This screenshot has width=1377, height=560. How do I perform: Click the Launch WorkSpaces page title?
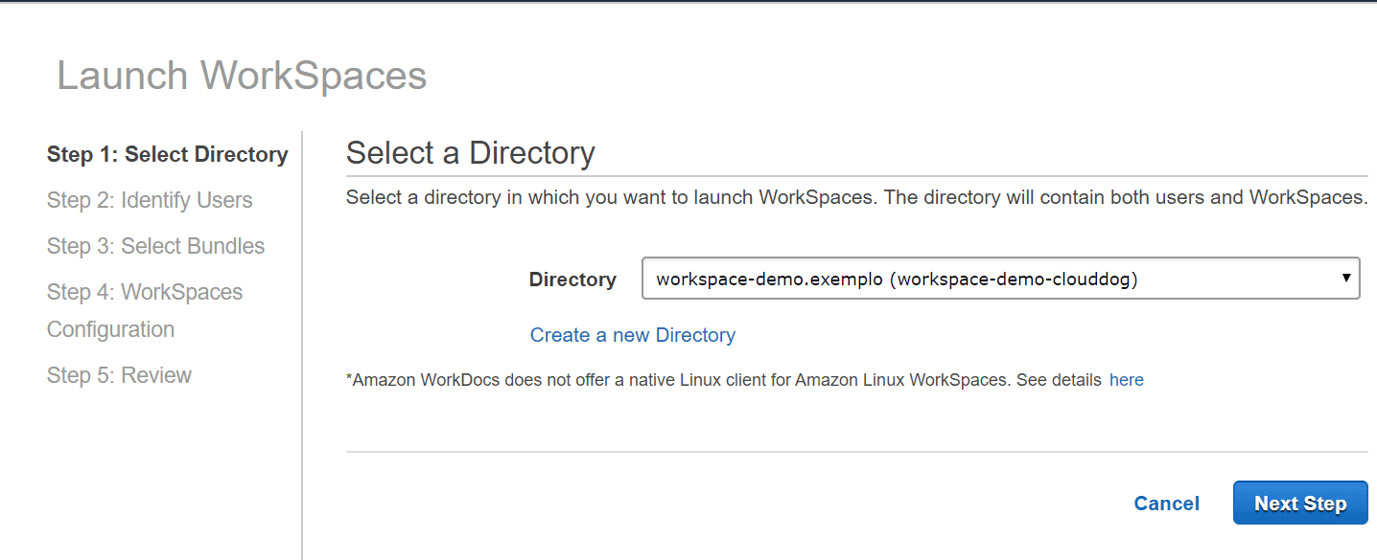(x=242, y=76)
